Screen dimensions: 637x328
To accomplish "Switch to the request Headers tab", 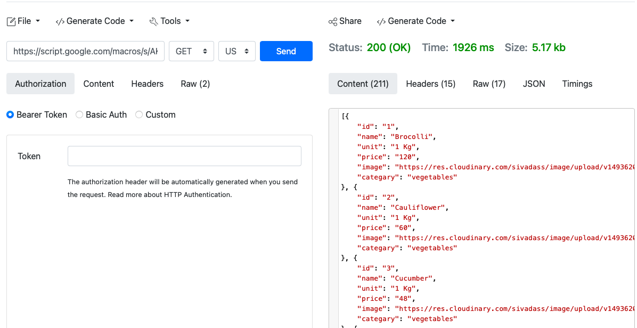I will point(147,84).
